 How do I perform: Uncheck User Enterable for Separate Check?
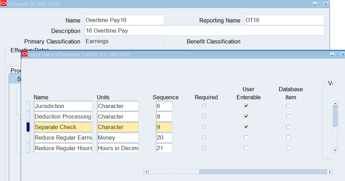click(x=246, y=127)
